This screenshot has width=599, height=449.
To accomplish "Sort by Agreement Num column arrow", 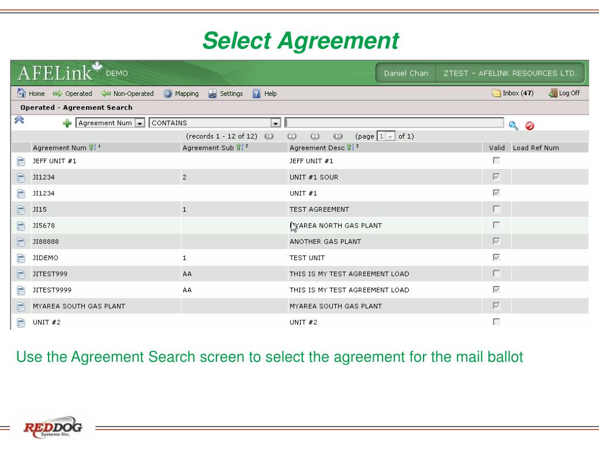I will point(92,147).
